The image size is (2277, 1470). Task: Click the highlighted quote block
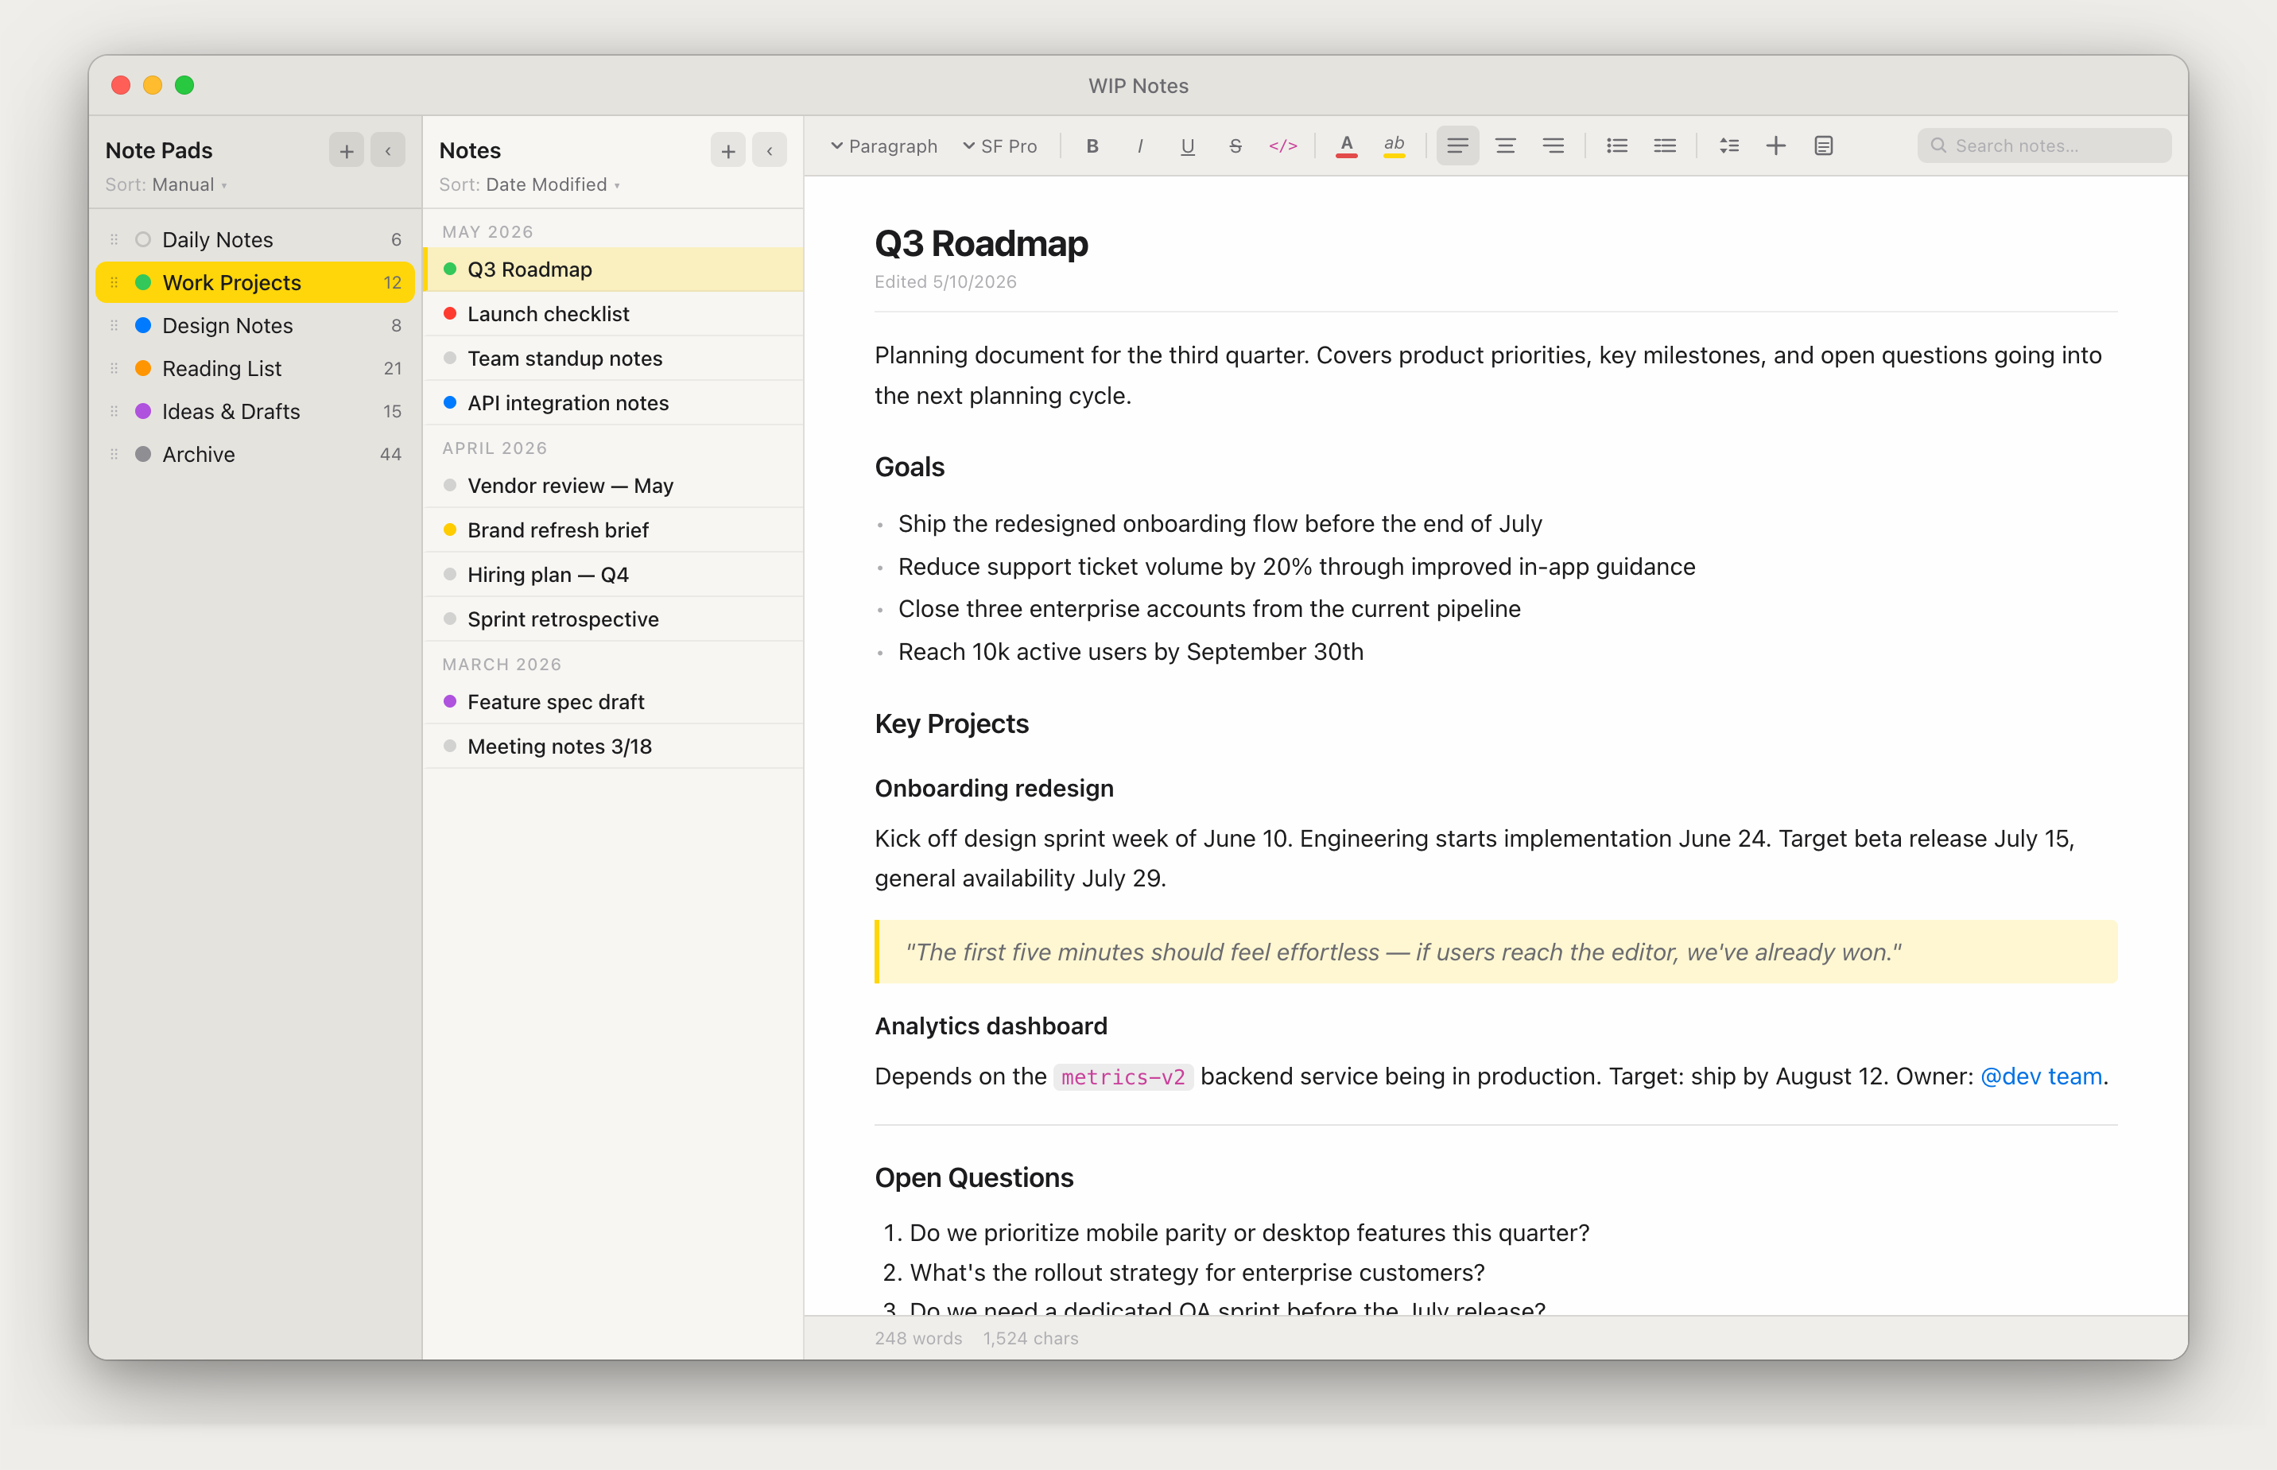1495,952
